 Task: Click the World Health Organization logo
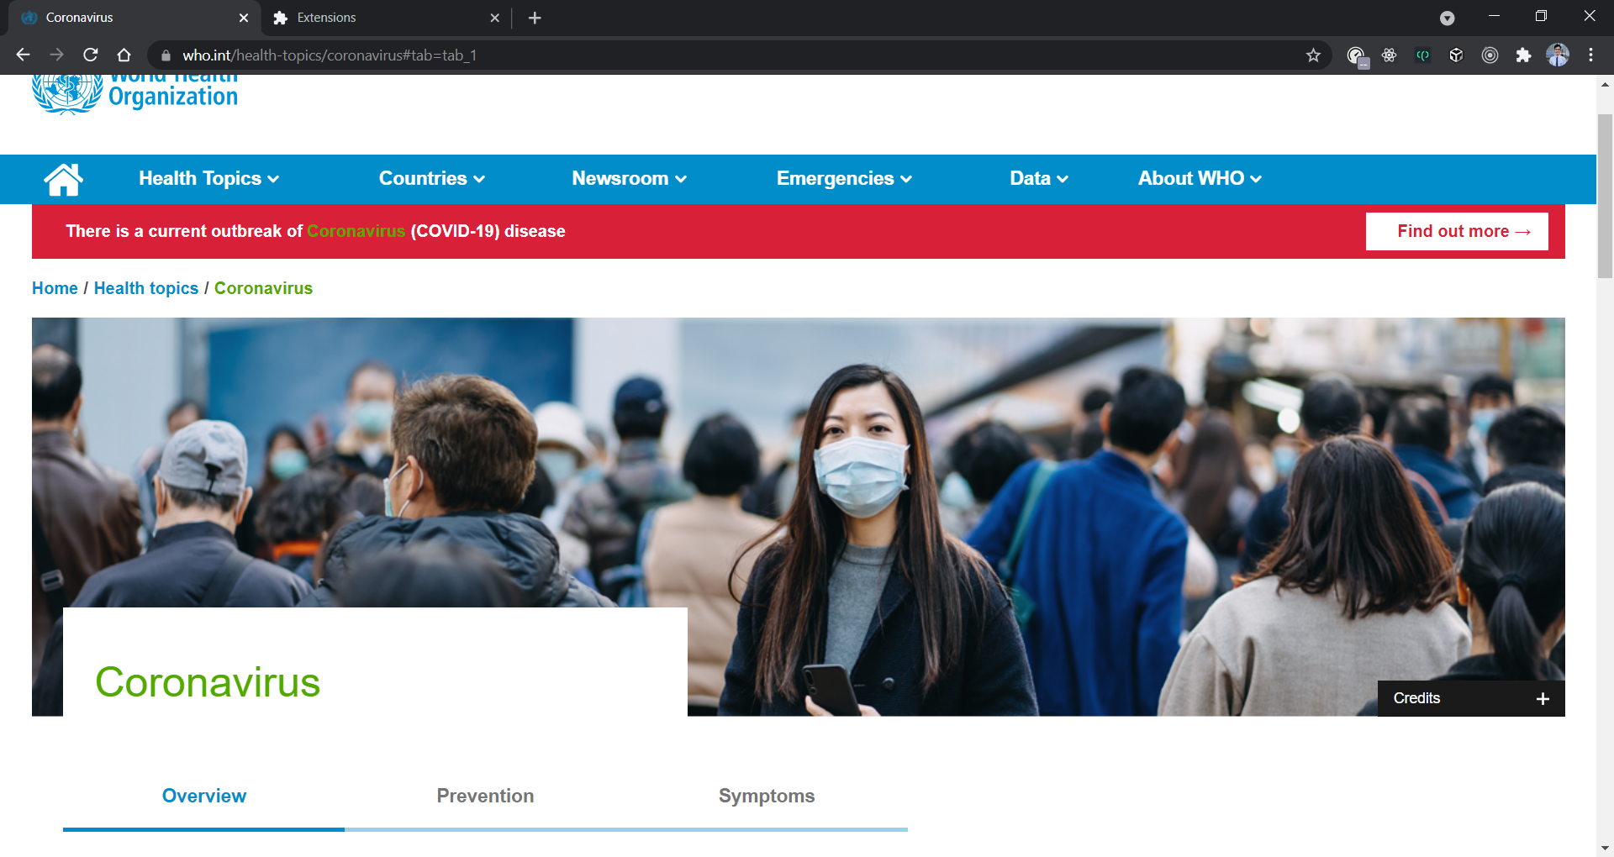(135, 94)
